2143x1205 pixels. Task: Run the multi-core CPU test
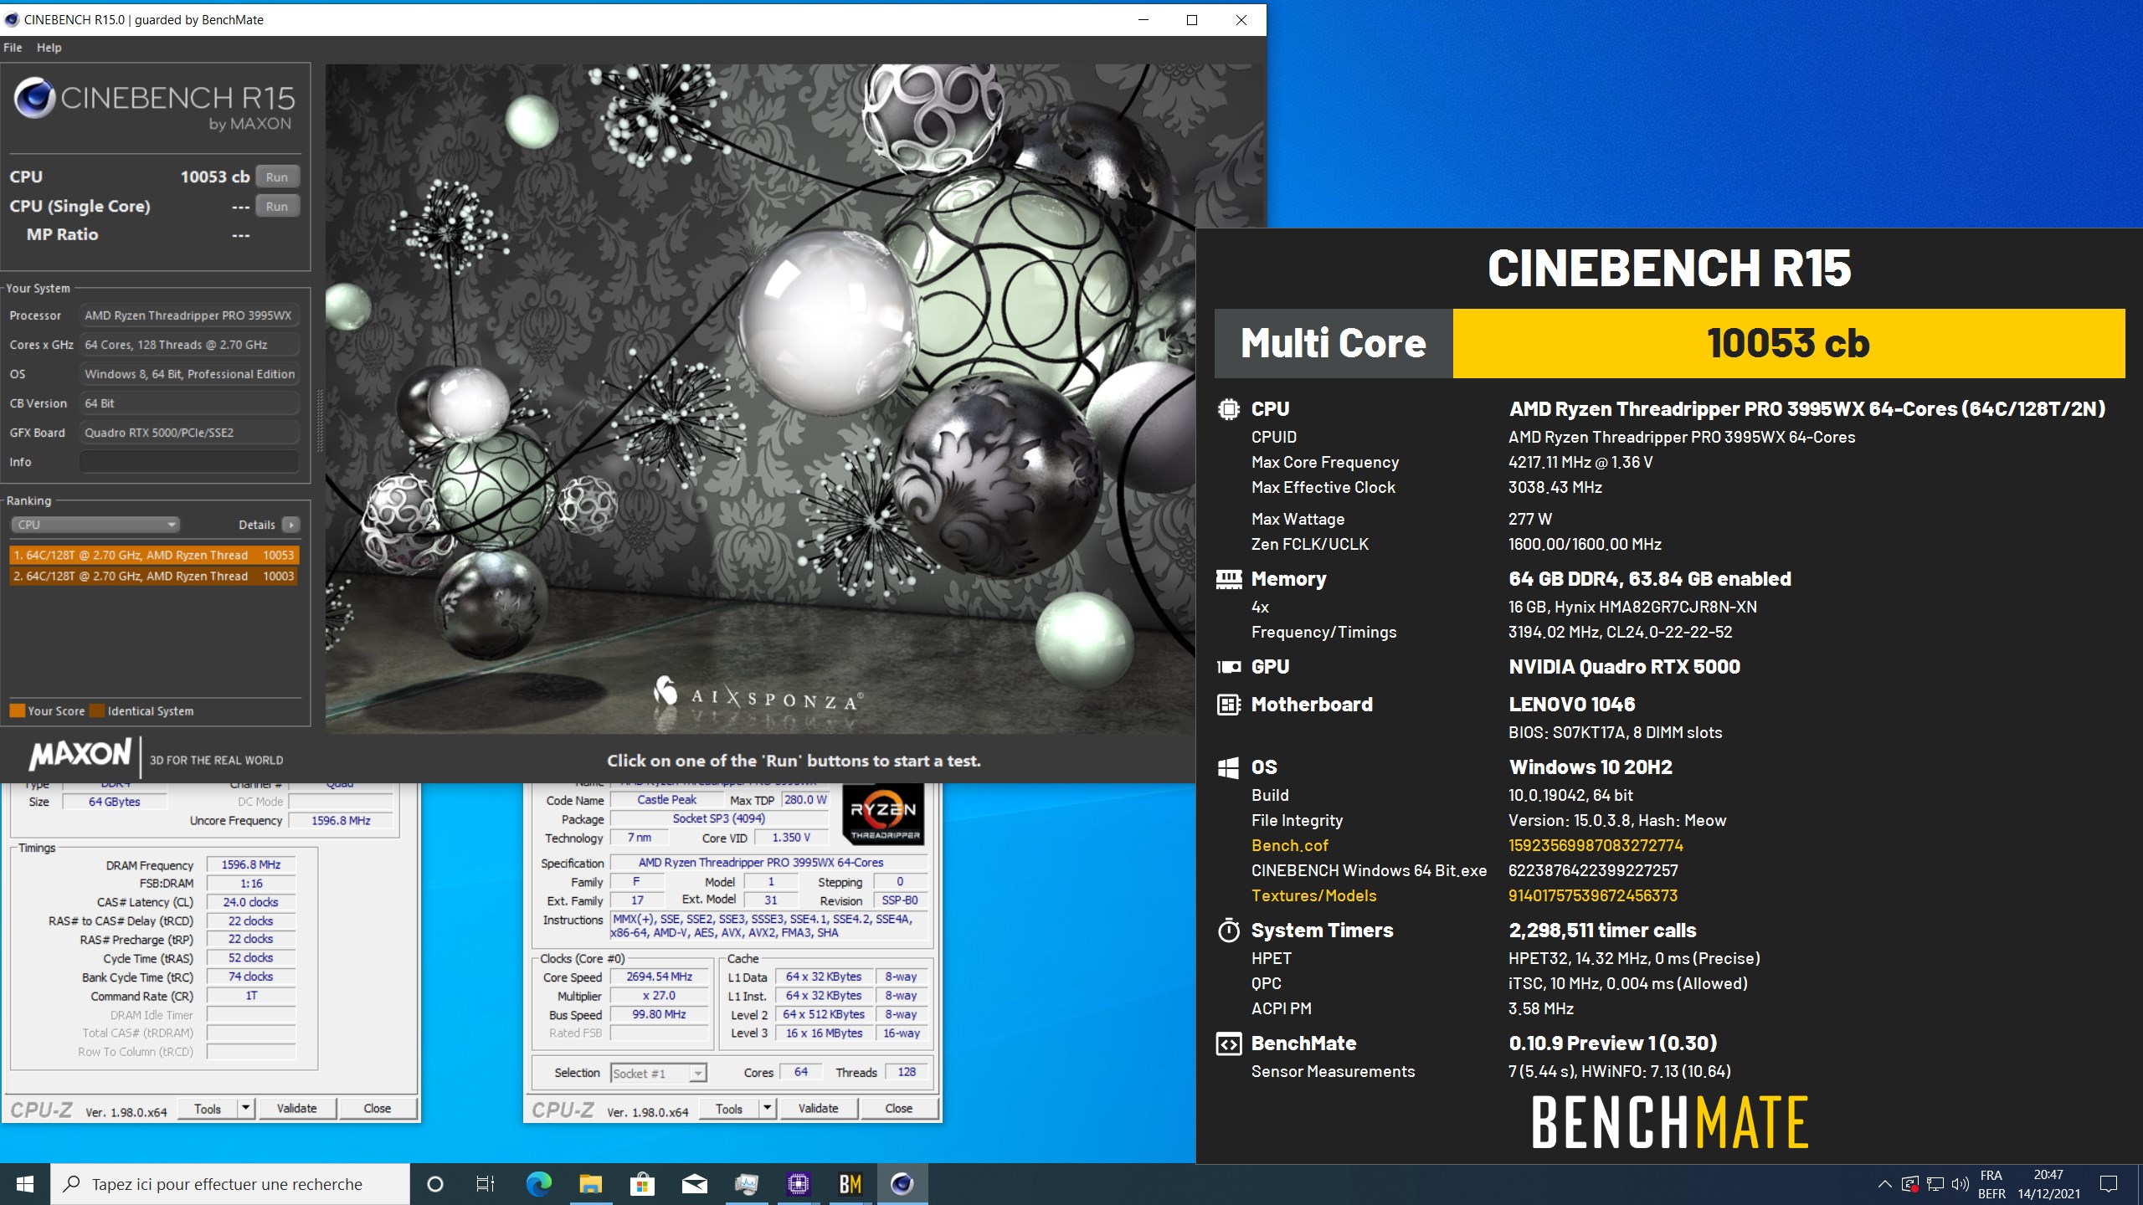click(x=277, y=177)
